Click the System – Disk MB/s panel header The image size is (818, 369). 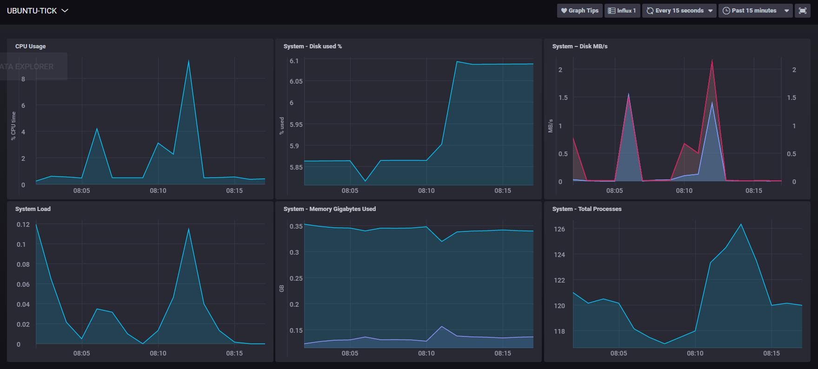579,46
